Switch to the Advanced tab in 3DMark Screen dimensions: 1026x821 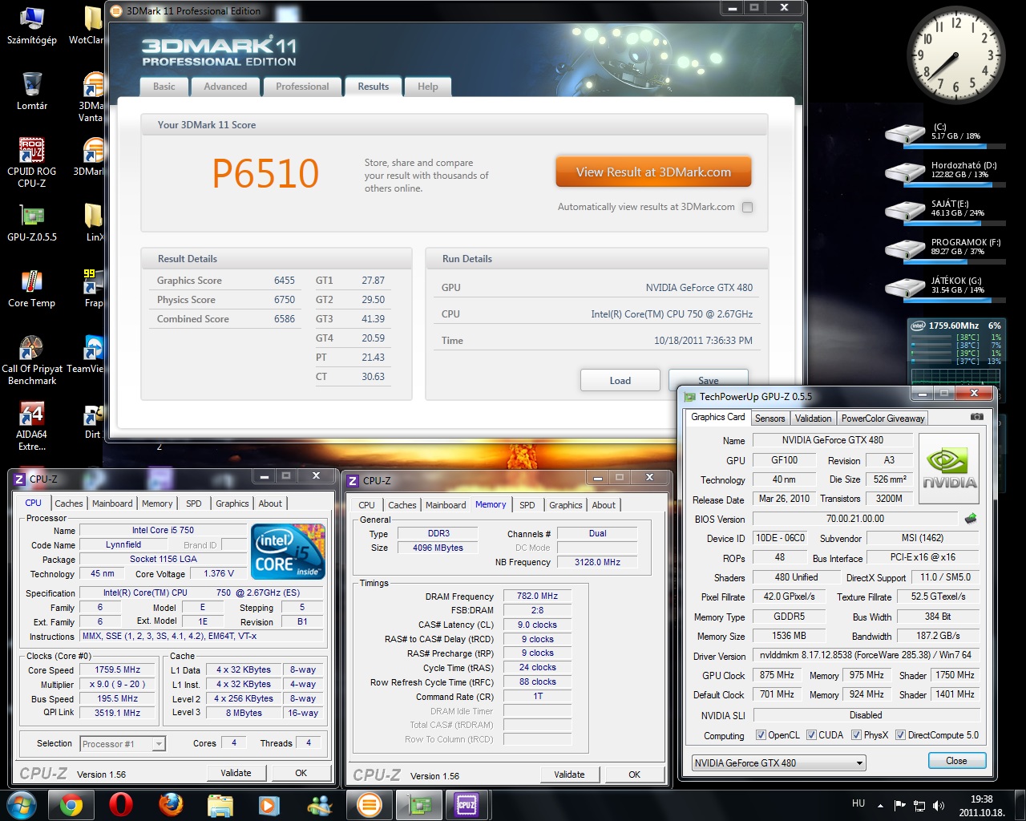(x=225, y=87)
